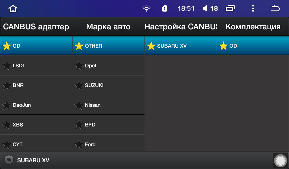Toggle favorite star for DaoJun
Image resolution: width=289 pixels, height=169 pixels.
(7, 105)
